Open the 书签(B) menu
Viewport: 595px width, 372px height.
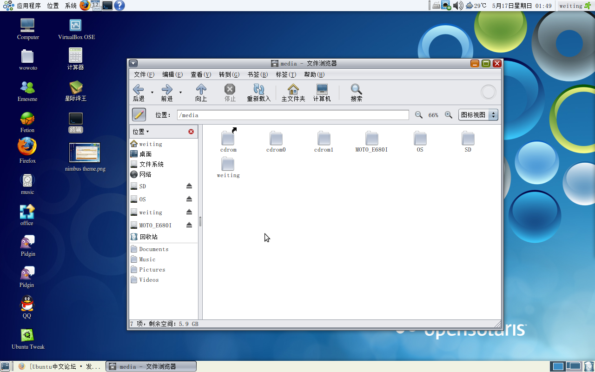258,74
